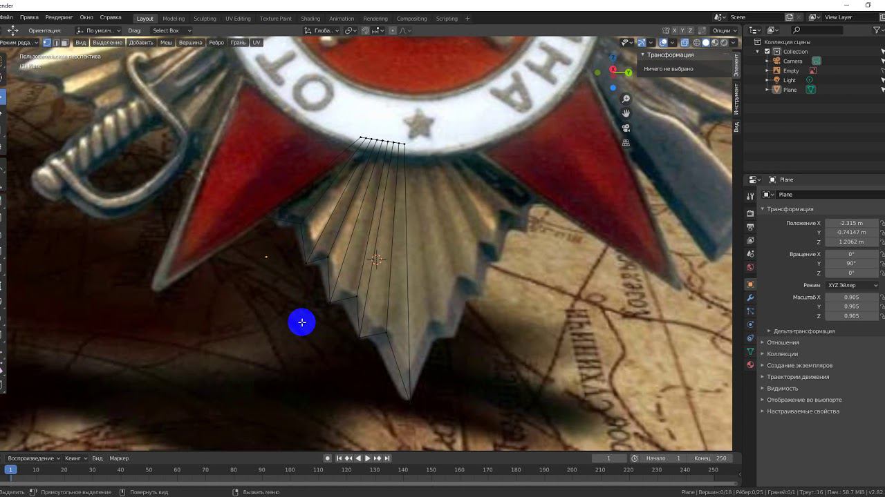Screen dimensions: 885x497
Task: Click Light object icon in outliner
Action: (x=776, y=80)
